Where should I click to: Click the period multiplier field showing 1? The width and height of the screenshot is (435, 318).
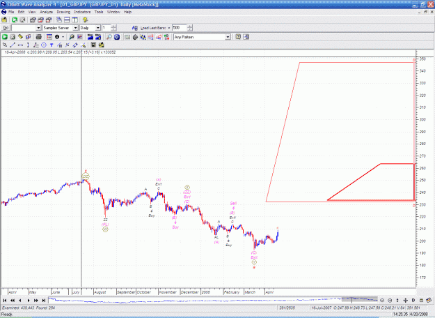[106, 28]
